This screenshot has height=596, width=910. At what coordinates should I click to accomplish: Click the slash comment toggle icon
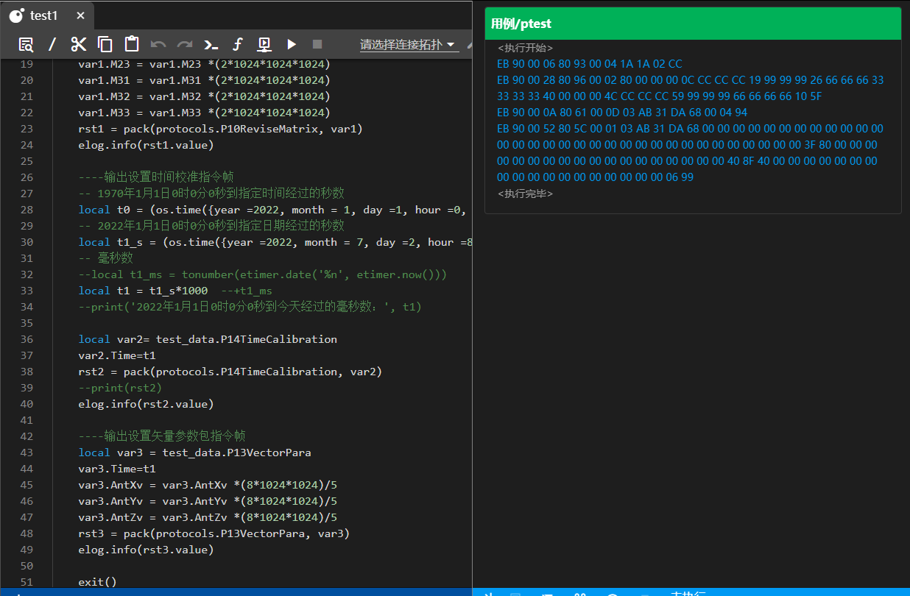pos(52,44)
